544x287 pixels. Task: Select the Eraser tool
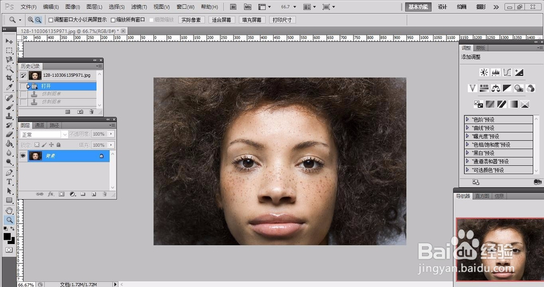point(9,135)
